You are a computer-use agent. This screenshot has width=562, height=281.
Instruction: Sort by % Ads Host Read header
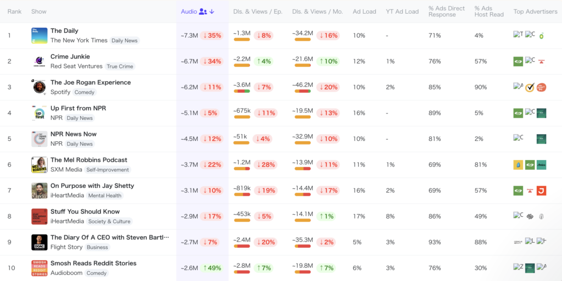489,12
